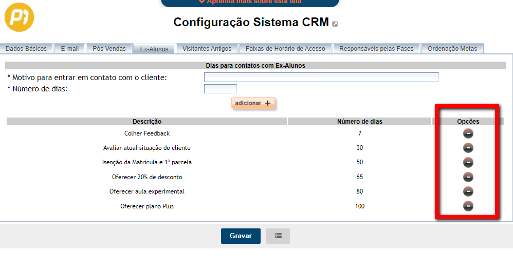Go to the Visitantes Antigos tab
Viewport: 513px width, 271px height.
(x=207, y=49)
